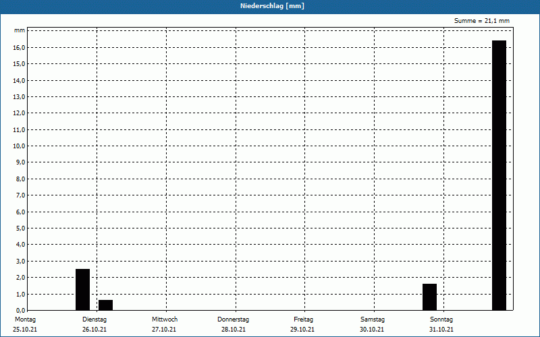Click the date 30.10.21
Viewport: 540px width, 337px height.
click(372, 330)
